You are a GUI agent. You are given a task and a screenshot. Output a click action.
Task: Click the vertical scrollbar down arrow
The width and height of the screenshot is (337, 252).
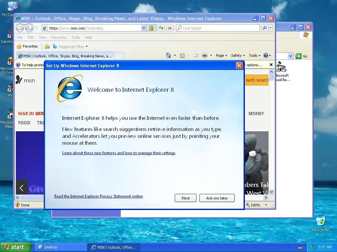[x=271, y=192]
